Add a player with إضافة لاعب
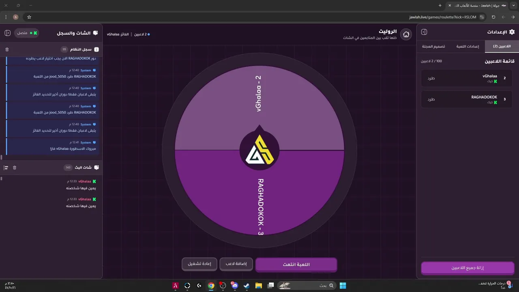Image resolution: width=519 pixels, height=292 pixels. [x=236, y=264]
